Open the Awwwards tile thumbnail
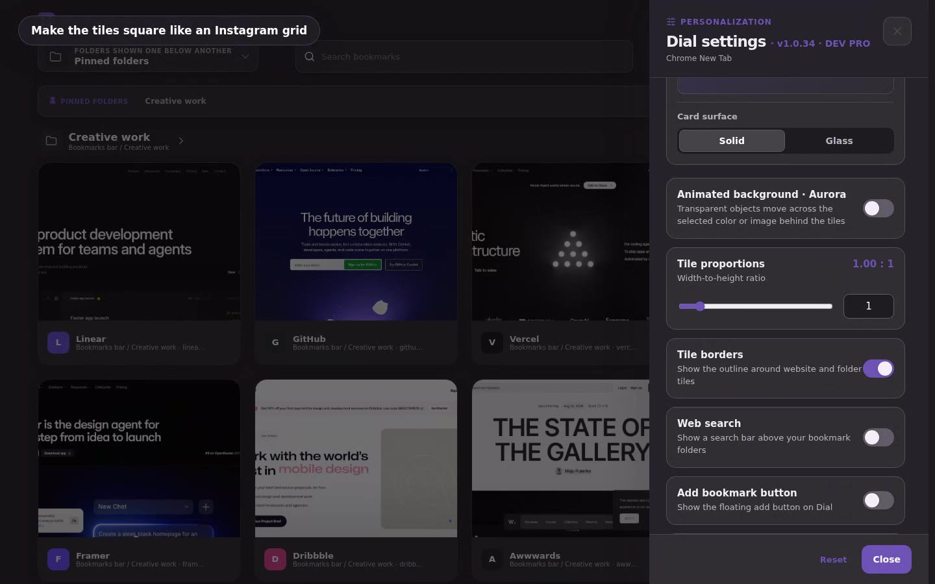The image size is (935, 584). pyautogui.click(x=560, y=458)
